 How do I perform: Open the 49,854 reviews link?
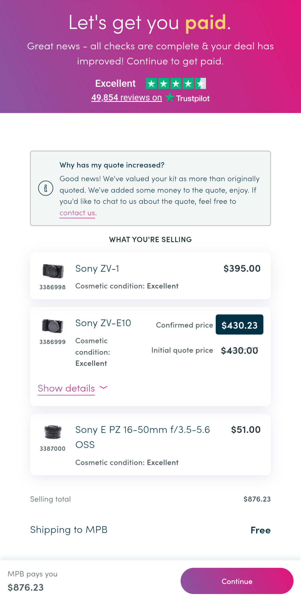127,97
